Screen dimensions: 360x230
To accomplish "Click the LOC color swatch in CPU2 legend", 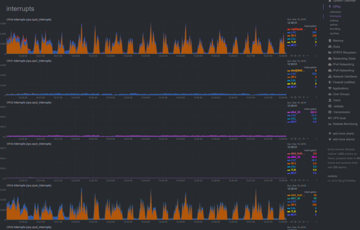I will point(289,116).
